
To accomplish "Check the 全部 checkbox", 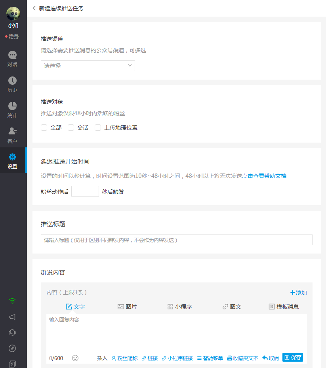I will click(x=44, y=128).
